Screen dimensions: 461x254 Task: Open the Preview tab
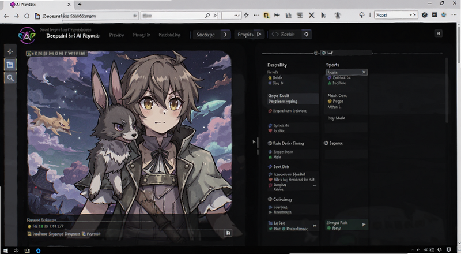pos(116,35)
